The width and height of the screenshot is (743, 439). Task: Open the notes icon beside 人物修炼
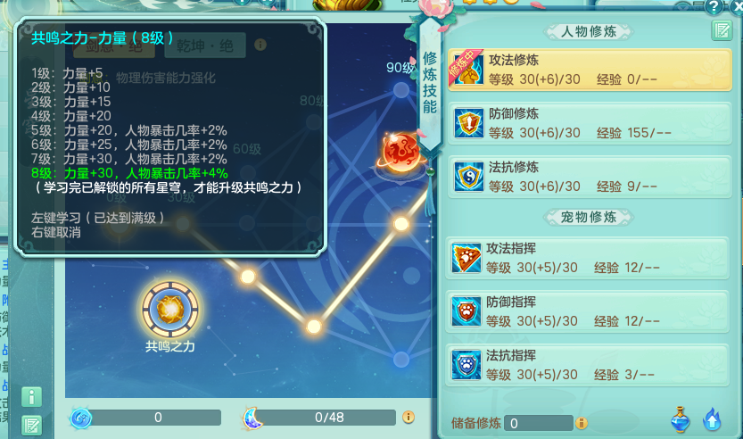coord(722,31)
